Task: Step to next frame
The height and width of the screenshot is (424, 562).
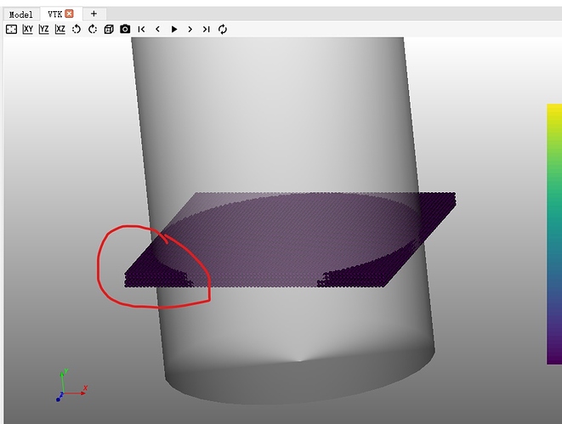Action: 190,29
